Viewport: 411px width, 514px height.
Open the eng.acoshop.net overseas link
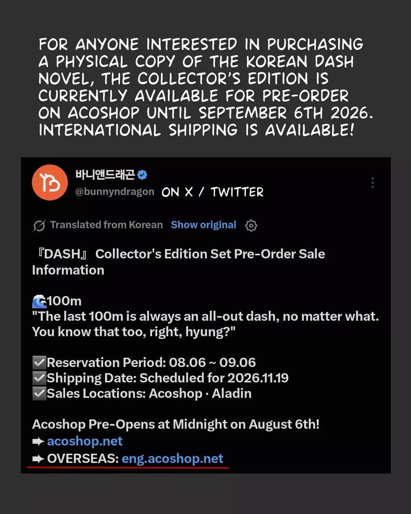pyautogui.click(x=172, y=458)
